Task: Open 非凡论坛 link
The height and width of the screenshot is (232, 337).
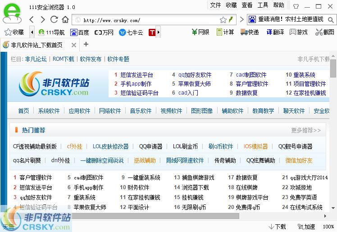Action: pyautogui.click(x=36, y=59)
